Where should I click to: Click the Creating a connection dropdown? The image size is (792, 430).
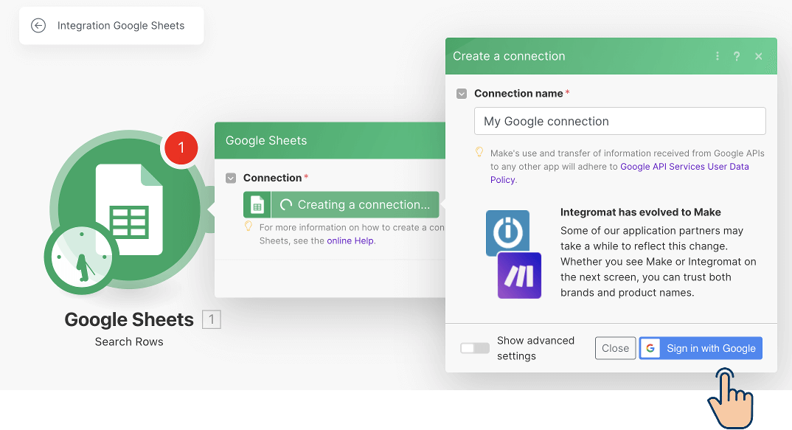pyautogui.click(x=355, y=204)
